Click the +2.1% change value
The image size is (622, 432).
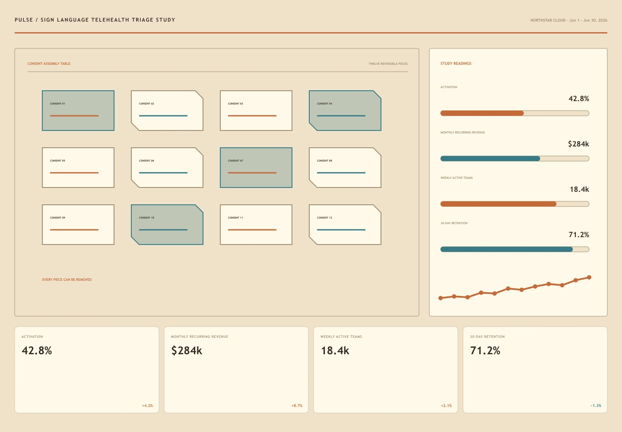(x=446, y=406)
